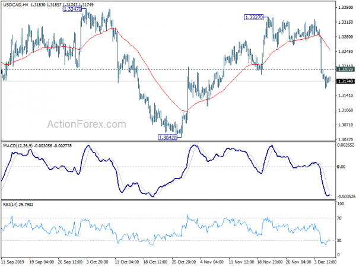Click the red moving average line end
This screenshot has height=267, width=356.
329,49
